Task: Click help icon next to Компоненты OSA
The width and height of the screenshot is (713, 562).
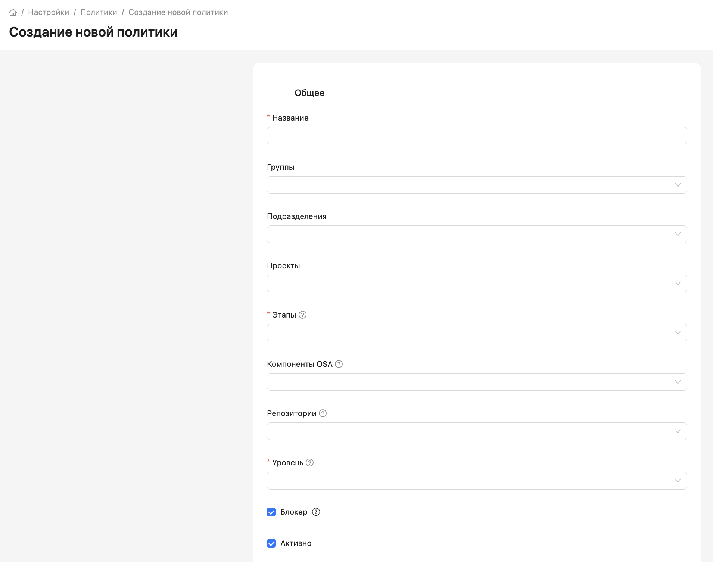Action: click(339, 364)
